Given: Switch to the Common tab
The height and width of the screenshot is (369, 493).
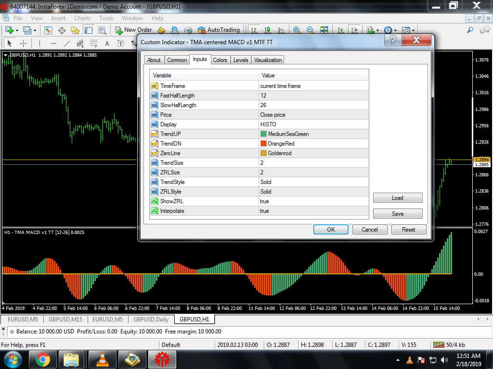Looking at the screenshot, I should click(177, 60).
